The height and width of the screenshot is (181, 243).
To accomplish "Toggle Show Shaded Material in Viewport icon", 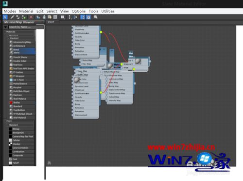I will (x=50, y=17).
